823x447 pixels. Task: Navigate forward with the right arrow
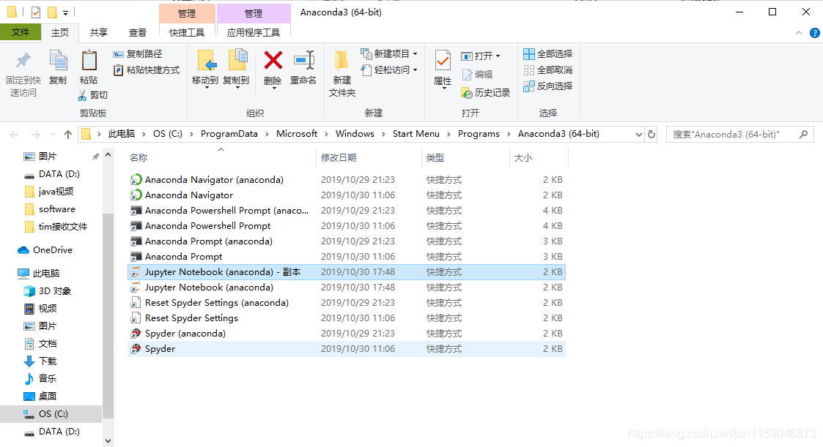coord(36,135)
